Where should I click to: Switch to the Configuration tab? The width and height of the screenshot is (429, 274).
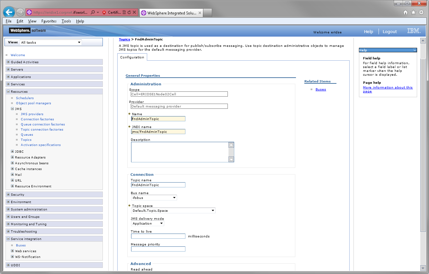[132, 57]
